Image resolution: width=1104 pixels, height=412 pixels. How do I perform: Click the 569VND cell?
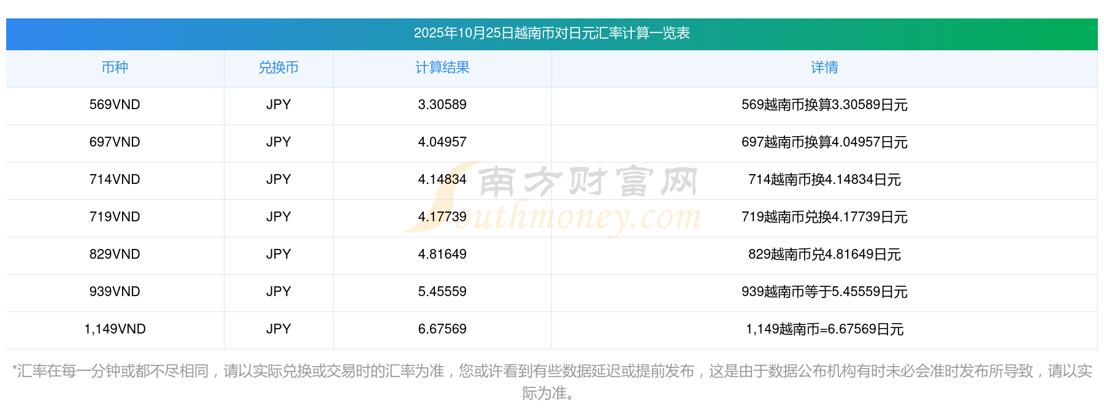pos(115,105)
